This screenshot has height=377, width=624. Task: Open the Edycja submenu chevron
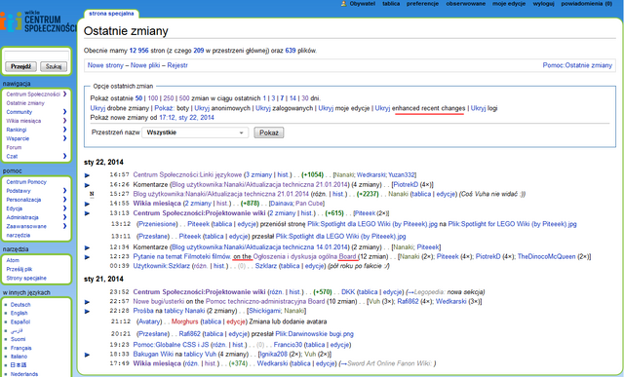(x=65, y=208)
